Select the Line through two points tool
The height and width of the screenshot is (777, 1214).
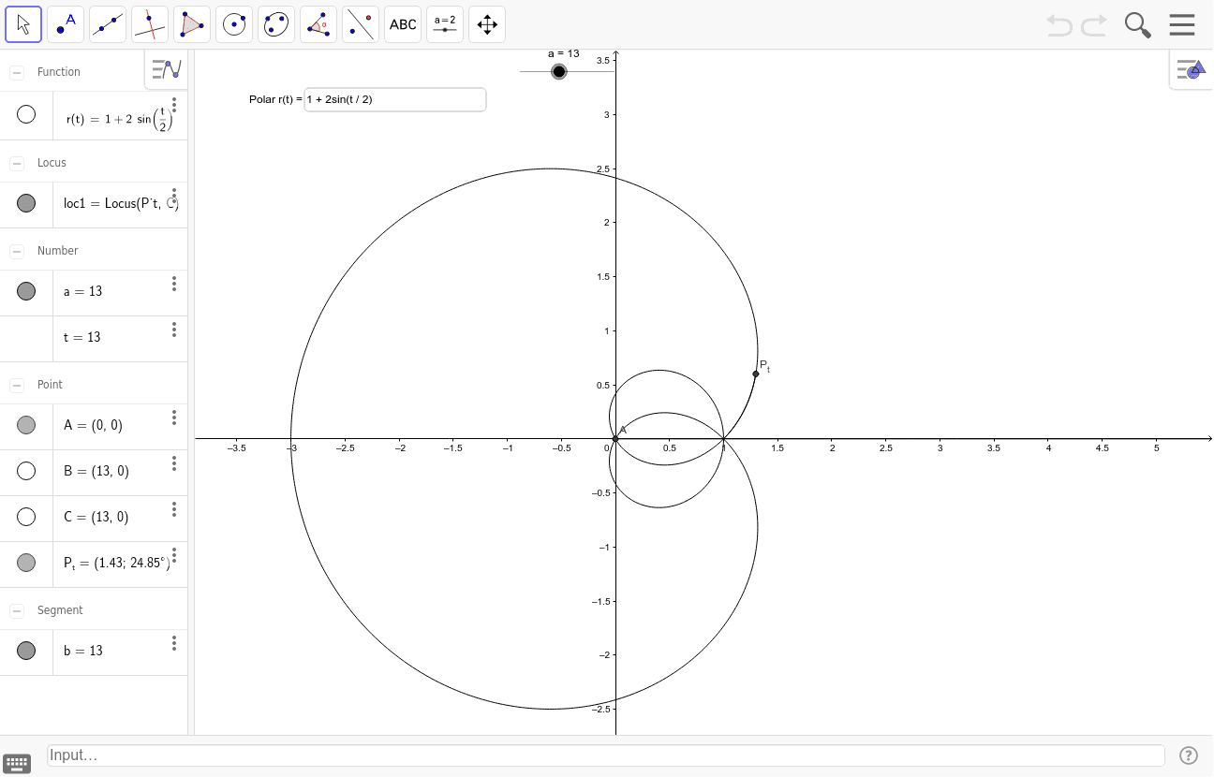(x=108, y=24)
